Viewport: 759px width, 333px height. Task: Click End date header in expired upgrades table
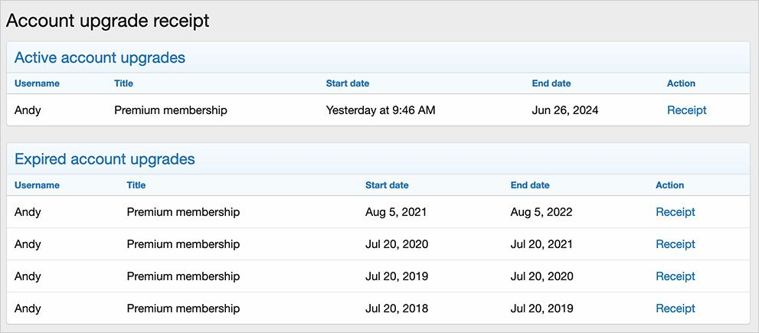(529, 185)
